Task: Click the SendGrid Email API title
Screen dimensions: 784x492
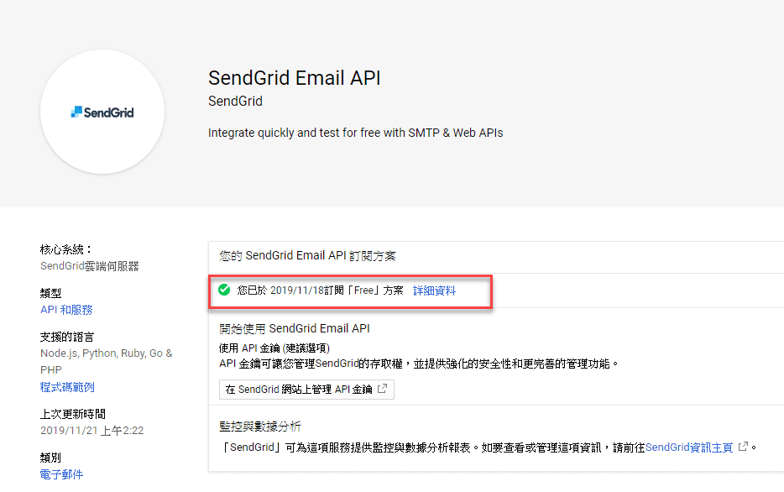Action: pyautogui.click(x=295, y=78)
